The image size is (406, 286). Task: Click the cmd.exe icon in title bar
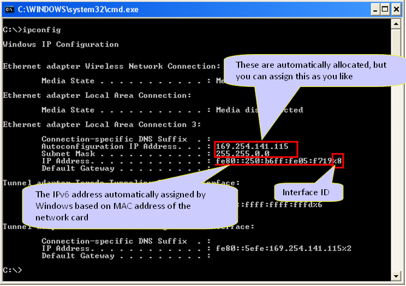(9, 9)
